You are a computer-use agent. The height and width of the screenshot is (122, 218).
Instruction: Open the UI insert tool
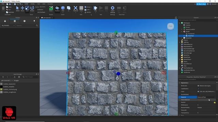click(x=69, y=9)
